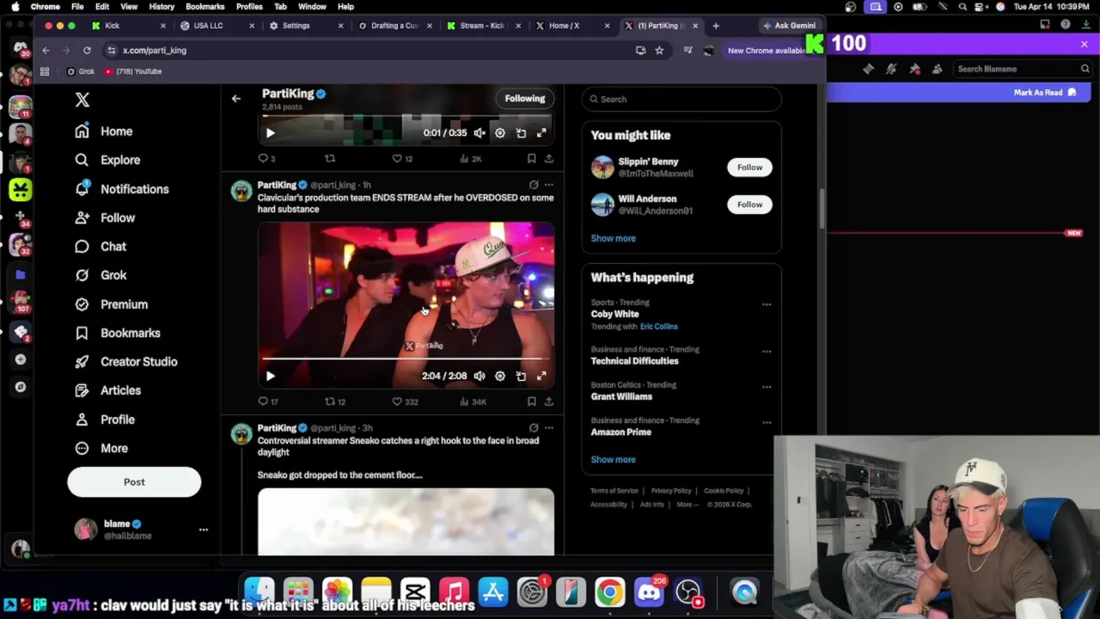Like the top post with 12 likes
This screenshot has width=1100, height=619.
(402, 159)
